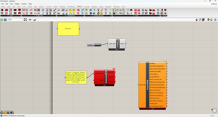The width and height of the screenshot is (218, 117).
Task: Click the red error balloon on DownloadEPW
Action: coord(114,68)
